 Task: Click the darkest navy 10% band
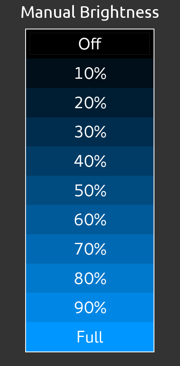coord(90,73)
